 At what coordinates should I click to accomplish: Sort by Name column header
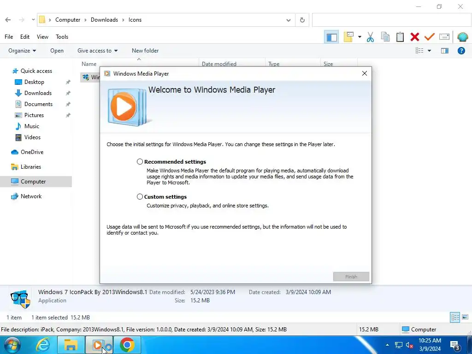[89, 64]
